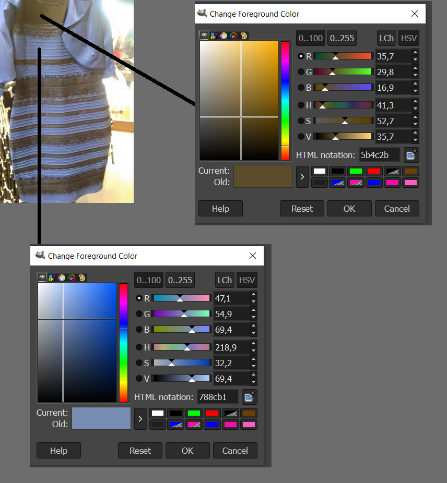The width and height of the screenshot is (447, 483).
Task: Click the R slider in brown dialog
Action: point(344,56)
